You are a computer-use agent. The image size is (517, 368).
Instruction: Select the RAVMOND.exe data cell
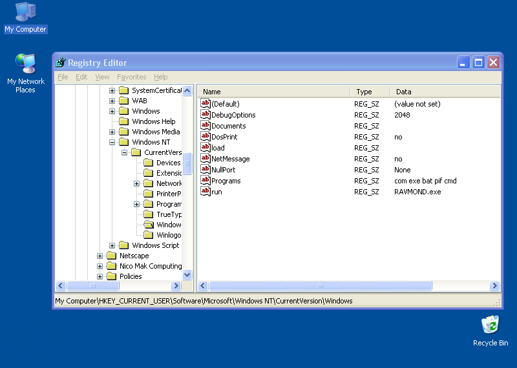417,192
